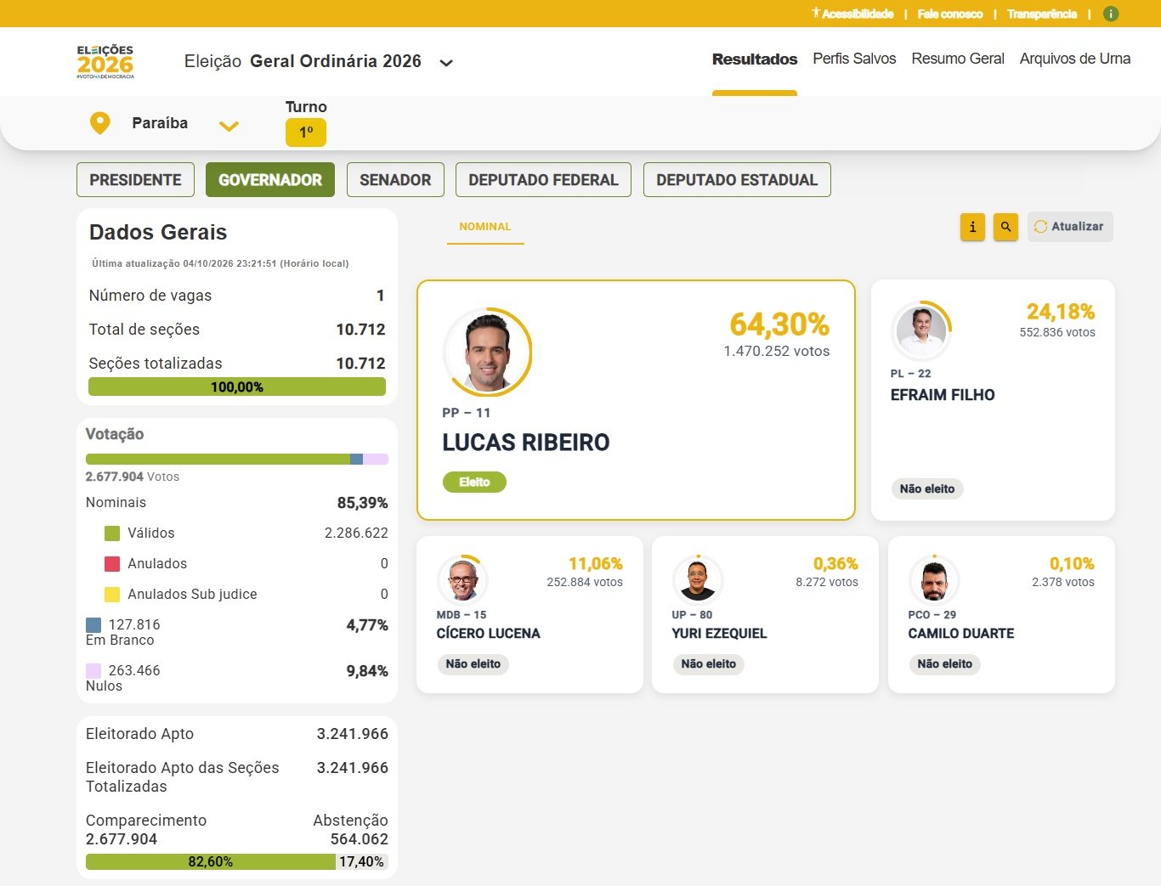The height and width of the screenshot is (886, 1161).
Task: Select the CAMILO DUARTE candidate name
Action: 961,634
